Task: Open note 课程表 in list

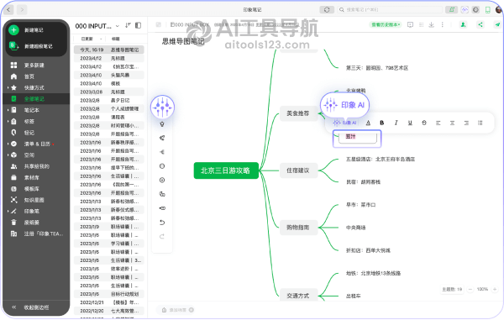Action: [108, 118]
